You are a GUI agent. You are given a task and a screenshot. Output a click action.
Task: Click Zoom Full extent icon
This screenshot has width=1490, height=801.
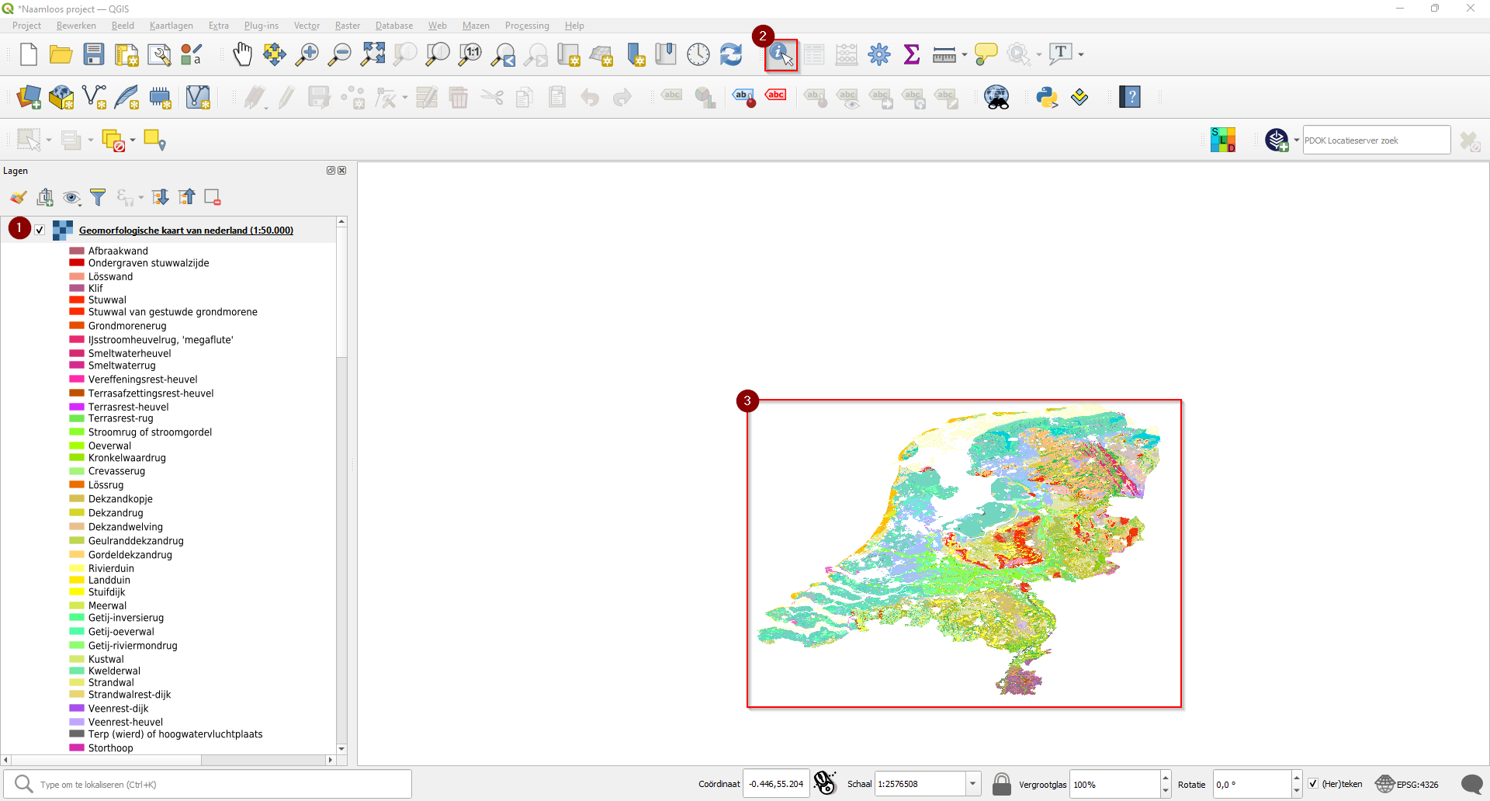(372, 54)
